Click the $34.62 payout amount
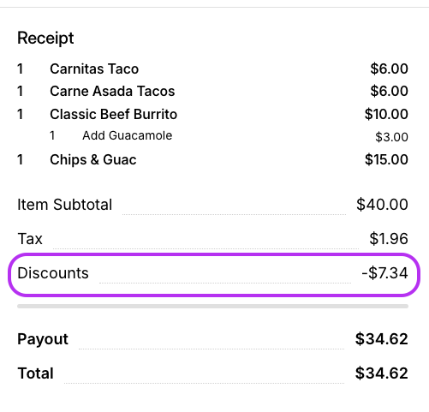429x412 pixels. coord(382,339)
